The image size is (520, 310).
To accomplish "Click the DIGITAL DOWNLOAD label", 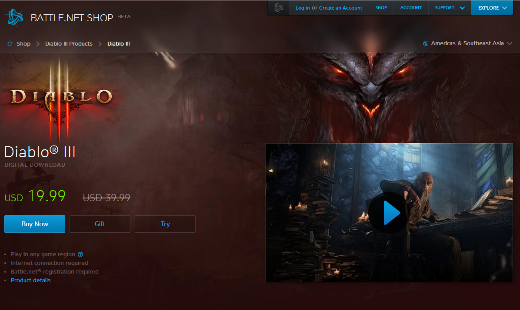I will pos(35,165).
